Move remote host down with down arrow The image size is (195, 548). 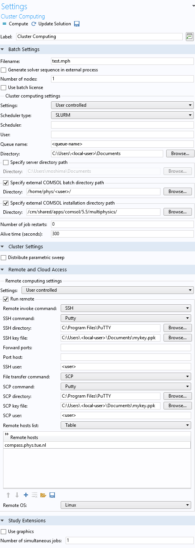click(x=17, y=495)
